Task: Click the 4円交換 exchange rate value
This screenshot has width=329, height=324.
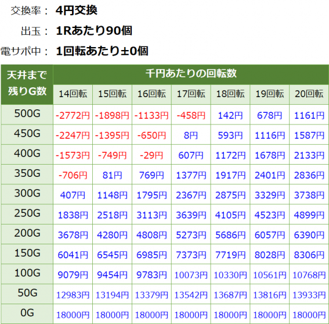Action: pyautogui.click(x=77, y=10)
